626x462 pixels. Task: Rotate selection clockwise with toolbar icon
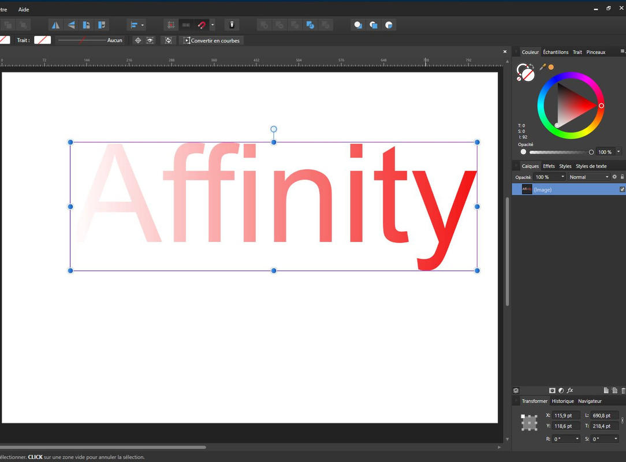pyautogui.click(x=102, y=25)
